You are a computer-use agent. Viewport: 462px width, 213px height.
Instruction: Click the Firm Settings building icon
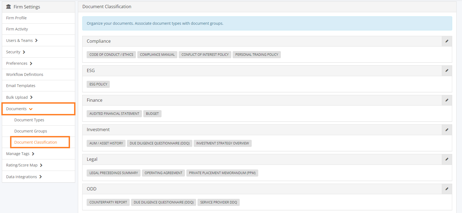(x=9, y=7)
